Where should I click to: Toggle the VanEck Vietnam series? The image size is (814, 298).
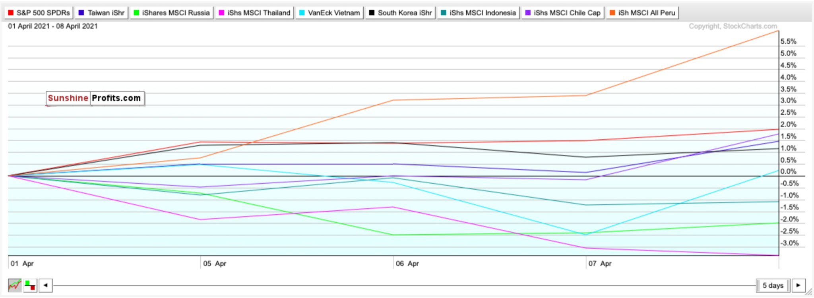[329, 13]
